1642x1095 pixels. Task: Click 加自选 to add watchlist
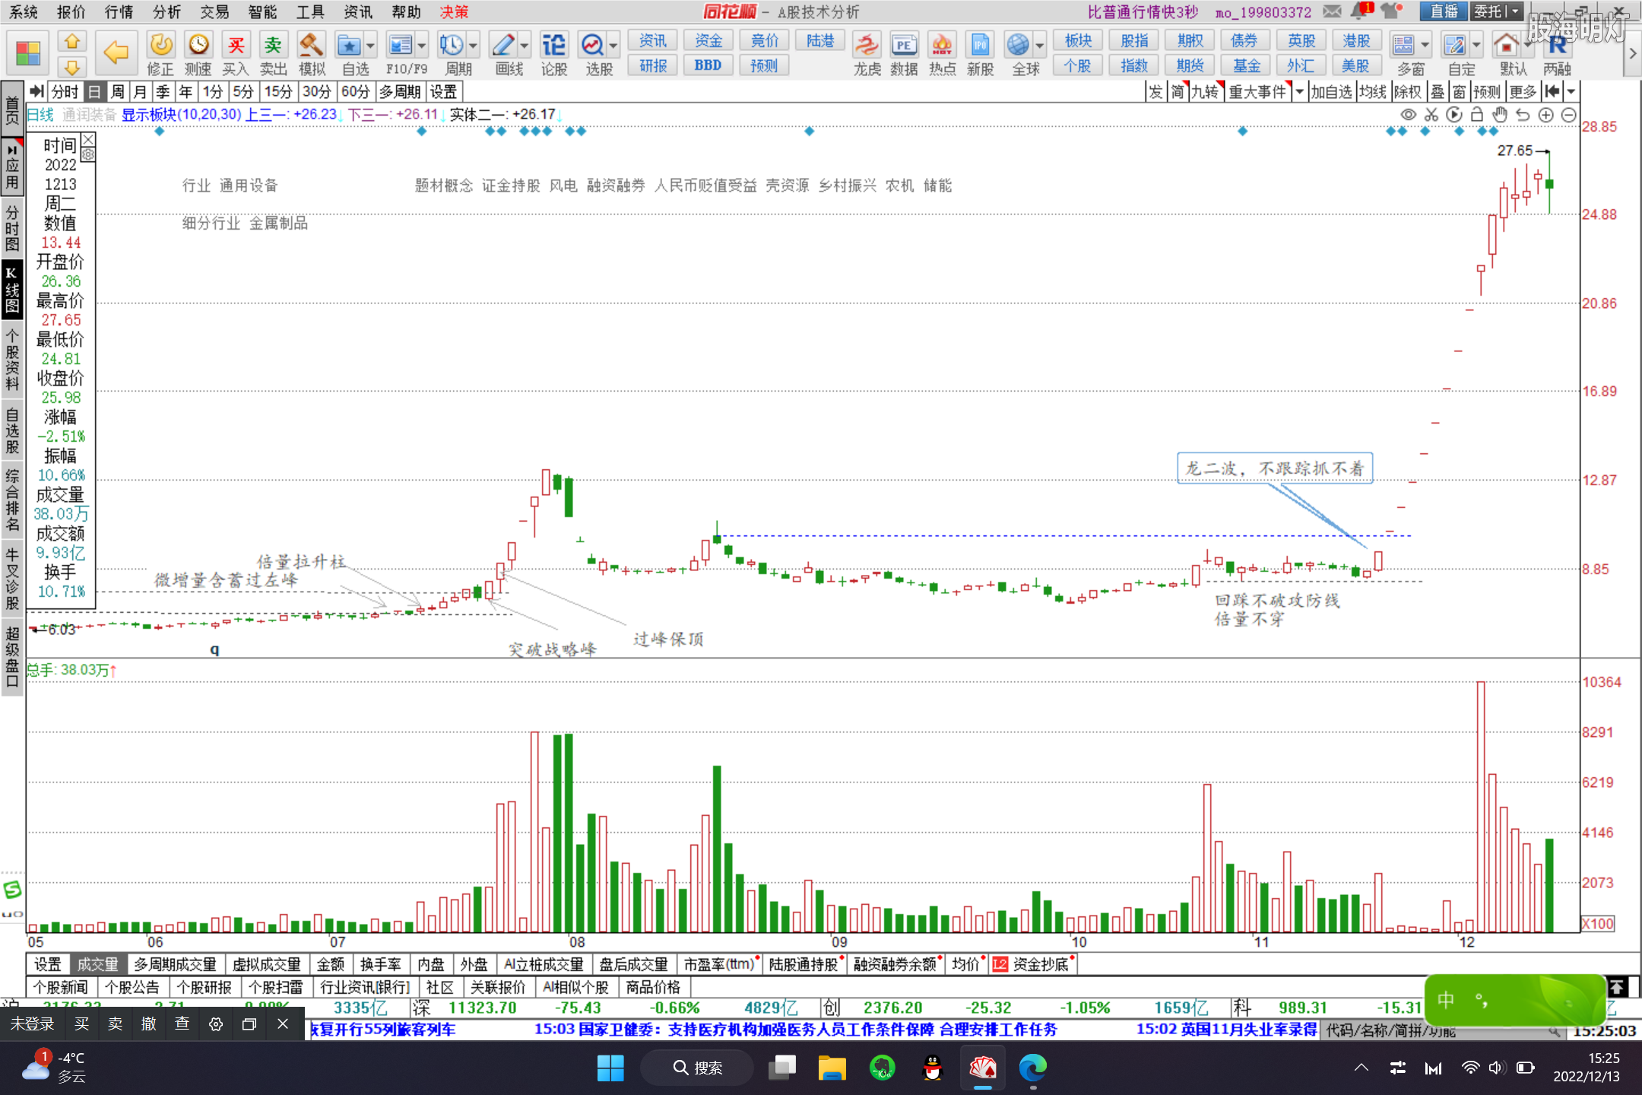coord(1332,92)
